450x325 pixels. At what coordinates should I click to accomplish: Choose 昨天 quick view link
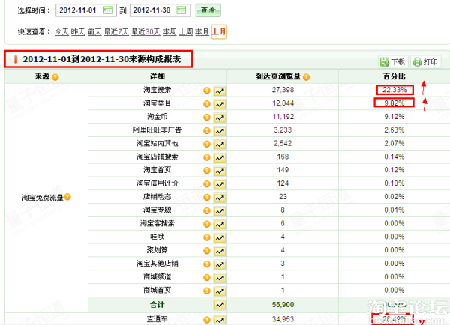click(x=78, y=31)
